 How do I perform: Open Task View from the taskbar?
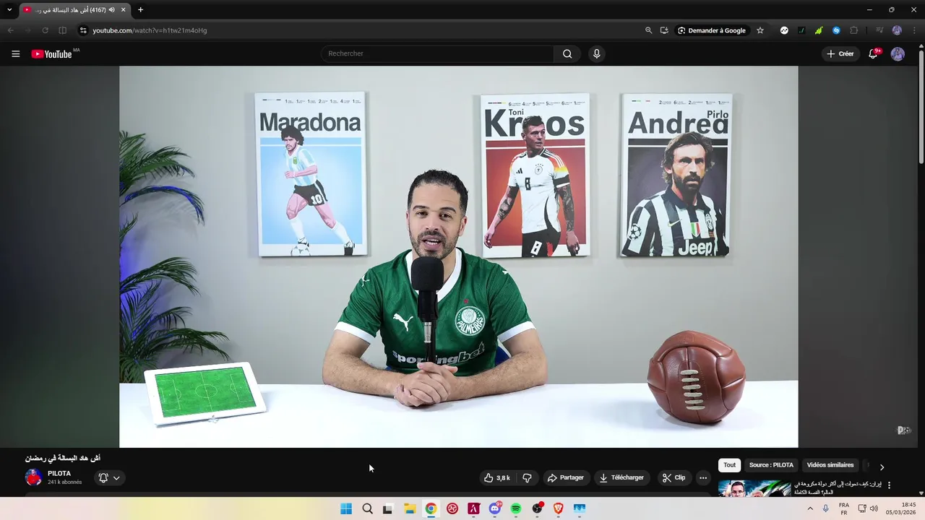[x=387, y=508]
